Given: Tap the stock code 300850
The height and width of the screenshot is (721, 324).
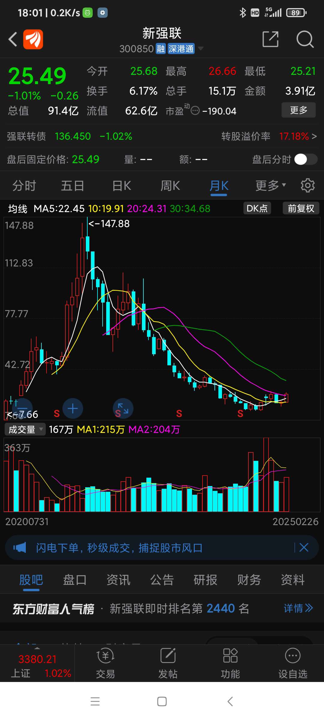Looking at the screenshot, I should click(x=136, y=49).
